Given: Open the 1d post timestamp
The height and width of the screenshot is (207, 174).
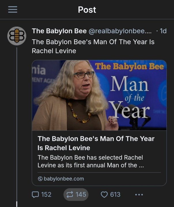Looking at the screenshot, I should (x=163, y=31).
